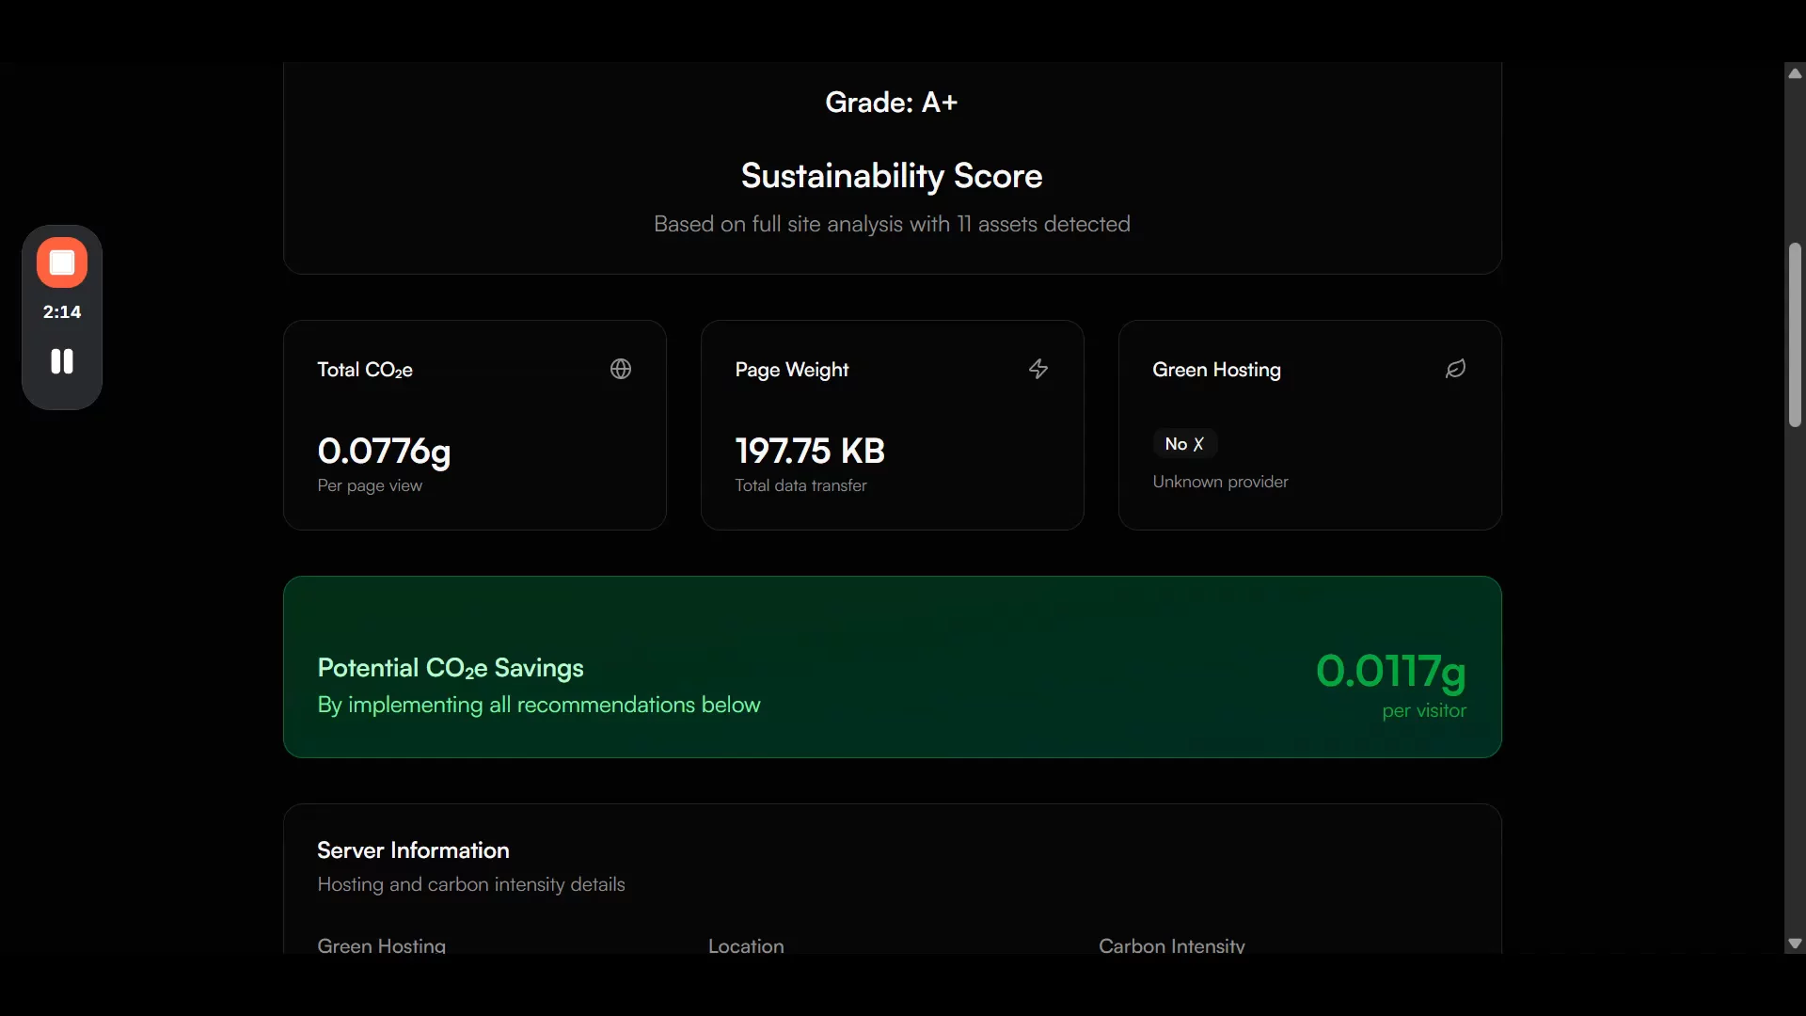Stop the screen recording
Viewport: 1806px width, 1016px height.
click(61, 262)
